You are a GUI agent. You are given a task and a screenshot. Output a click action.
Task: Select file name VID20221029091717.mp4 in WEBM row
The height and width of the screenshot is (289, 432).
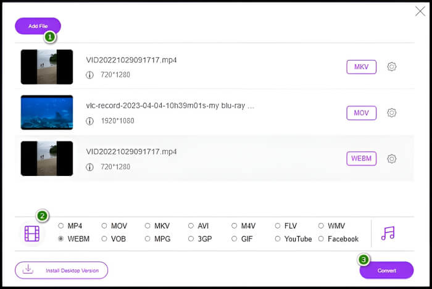(x=131, y=152)
